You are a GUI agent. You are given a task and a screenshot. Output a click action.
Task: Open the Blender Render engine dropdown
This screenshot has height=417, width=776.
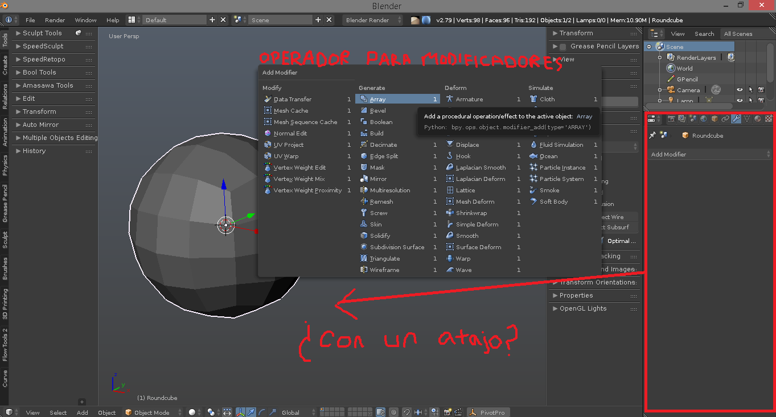373,20
